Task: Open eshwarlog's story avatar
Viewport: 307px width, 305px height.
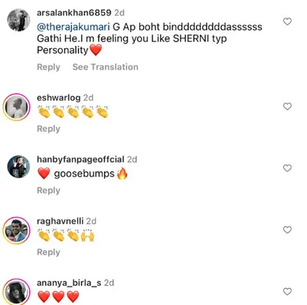Action: pyautogui.click(x=17, y=107)
